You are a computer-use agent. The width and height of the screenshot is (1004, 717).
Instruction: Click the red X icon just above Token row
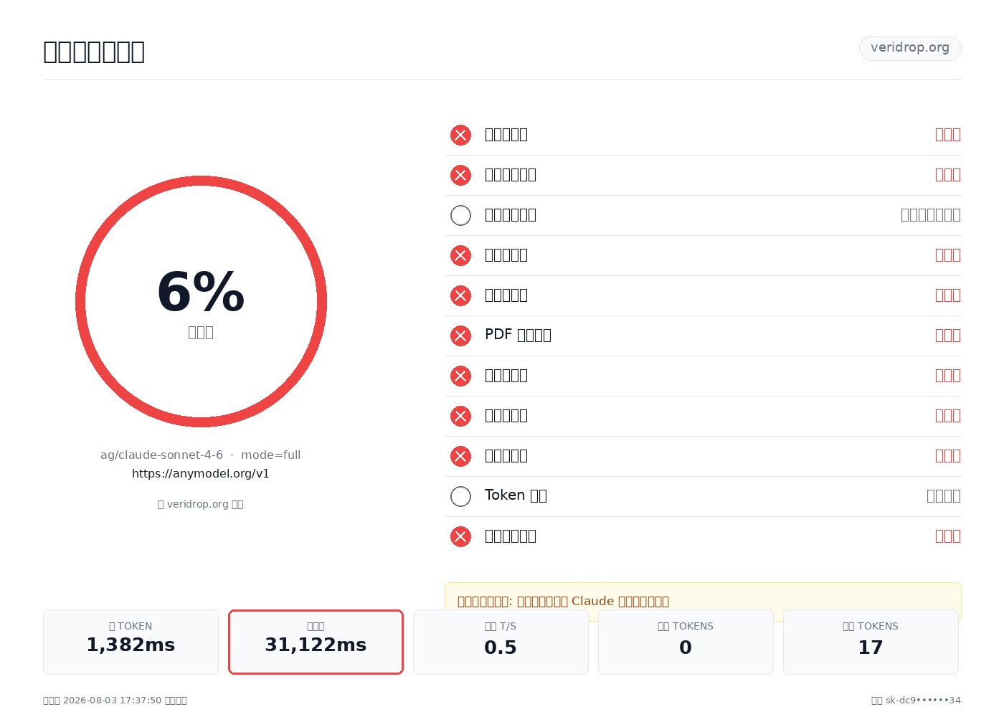click(x=460, y=456)
